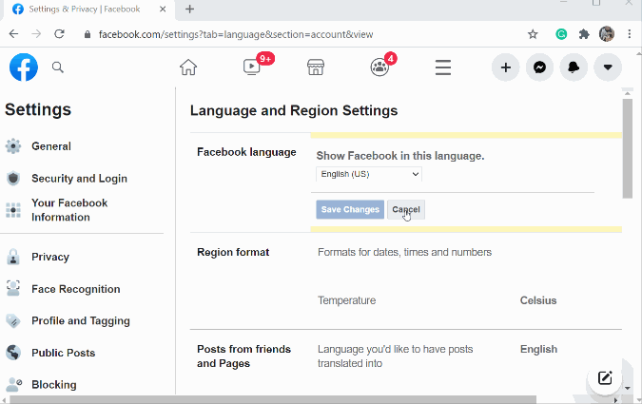Image resolution: width=642 pixels, height=404 pixels.
Task: Bookmark this page with star
Action: click(533, 34)
